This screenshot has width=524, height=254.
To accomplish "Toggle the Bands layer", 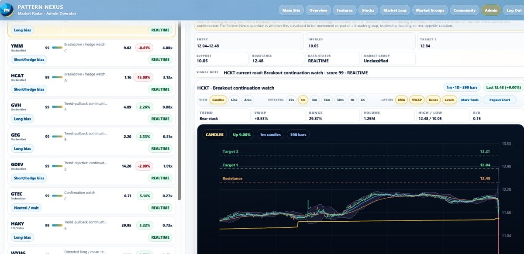I will click(433, 100).
